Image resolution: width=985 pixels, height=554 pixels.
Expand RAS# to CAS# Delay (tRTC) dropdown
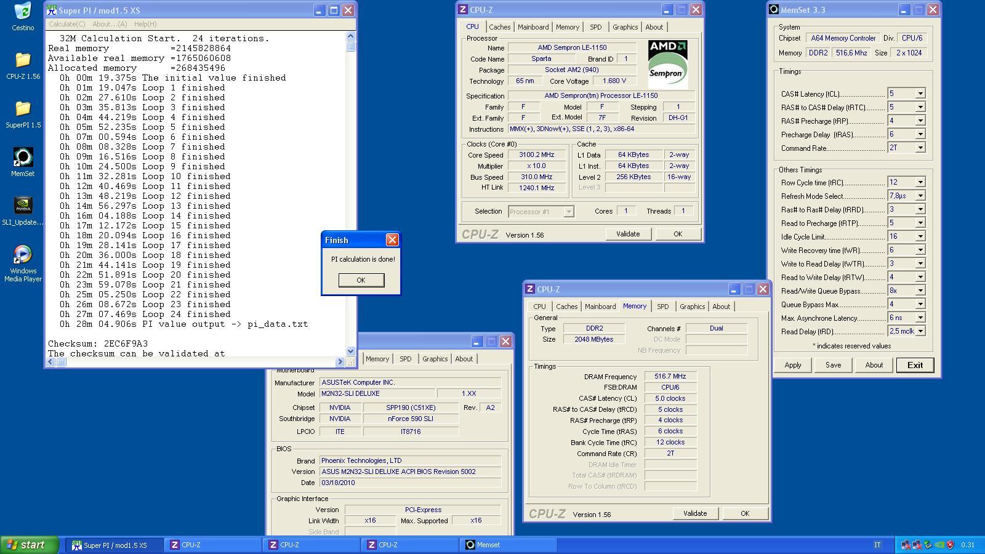920,107
